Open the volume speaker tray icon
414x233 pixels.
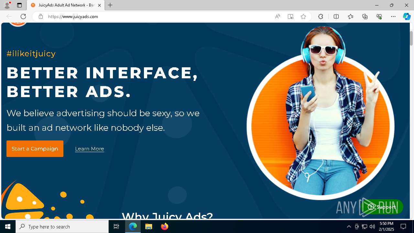[x=372, y=227]
